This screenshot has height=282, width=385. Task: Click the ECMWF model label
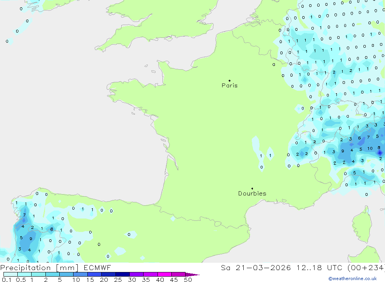(x=97, y=267)
